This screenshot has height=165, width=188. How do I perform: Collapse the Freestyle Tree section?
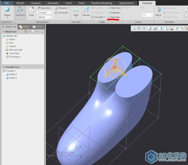coord(3,67)
